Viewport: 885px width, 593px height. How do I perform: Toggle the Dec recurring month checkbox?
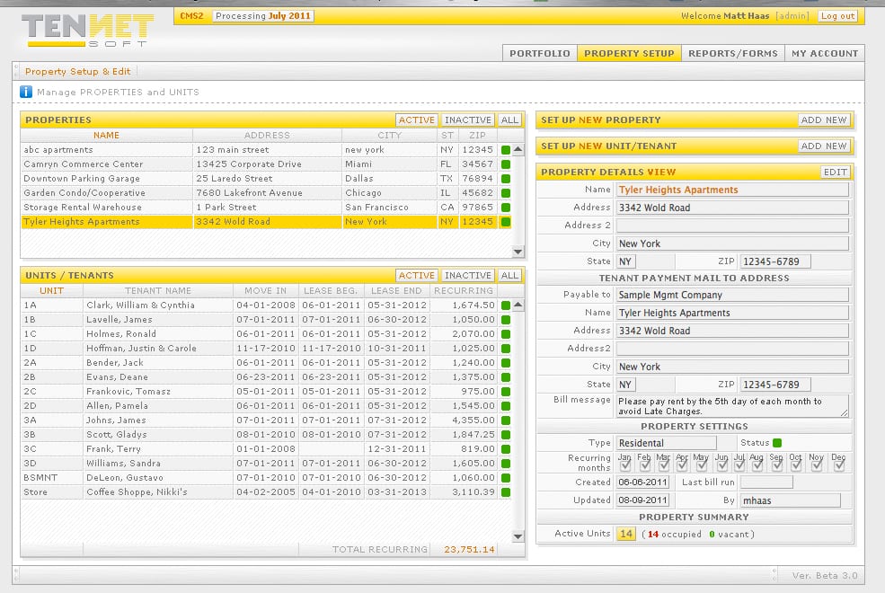tap(839, 465)
